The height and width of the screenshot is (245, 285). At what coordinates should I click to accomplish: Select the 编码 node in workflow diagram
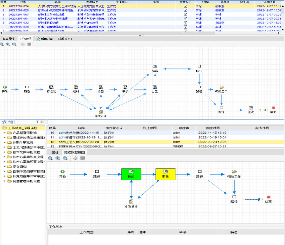(155, 68)
